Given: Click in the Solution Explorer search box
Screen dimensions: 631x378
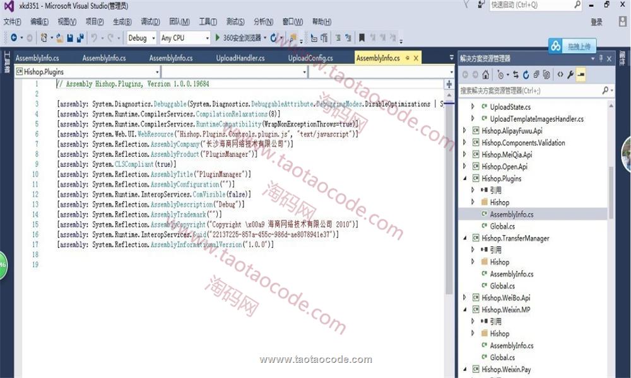Looking at the screenshot, I should click(530, 91).
